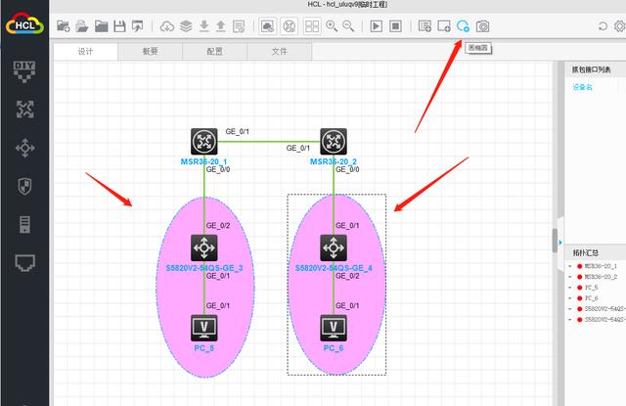Click the 设备名 column header
This screenshot has height=406, width=626.
pos(583,87)
